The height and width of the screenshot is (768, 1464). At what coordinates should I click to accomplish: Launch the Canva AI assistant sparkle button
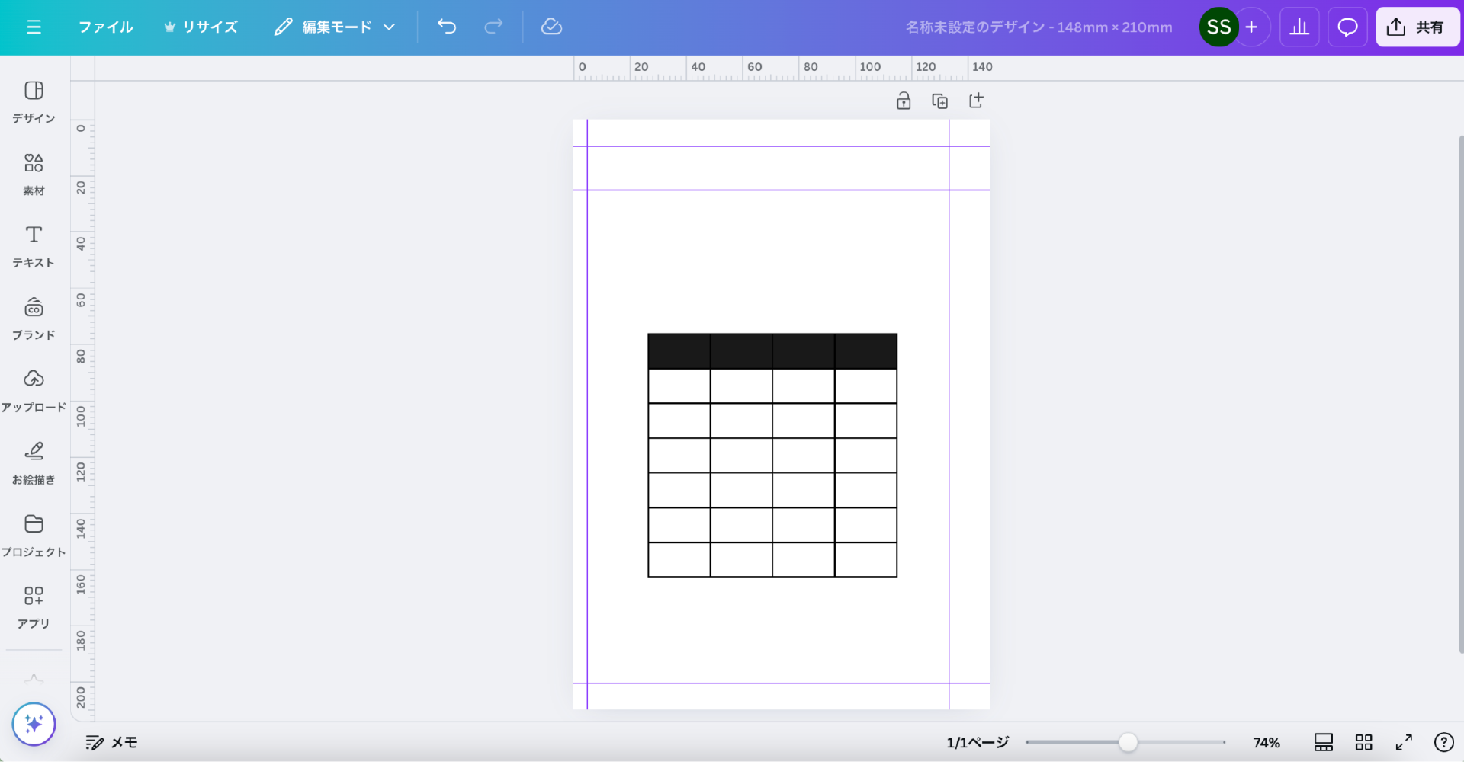coord(34,724)
